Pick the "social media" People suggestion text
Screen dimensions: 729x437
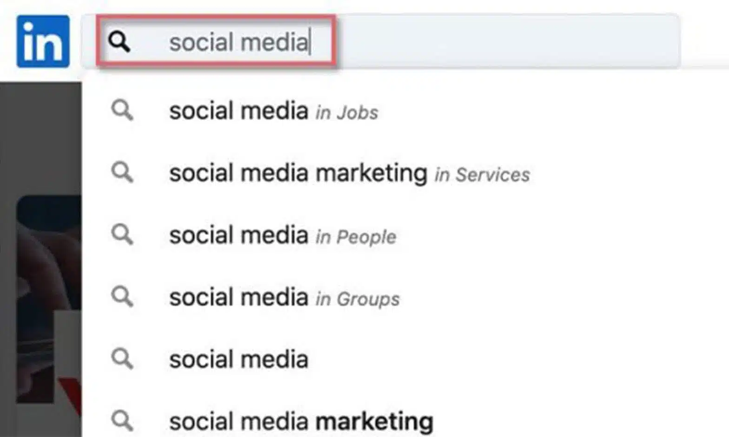click(239, 235)
